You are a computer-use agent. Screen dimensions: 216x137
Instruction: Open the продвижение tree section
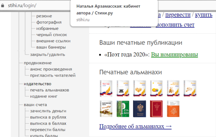pos(38,63)
